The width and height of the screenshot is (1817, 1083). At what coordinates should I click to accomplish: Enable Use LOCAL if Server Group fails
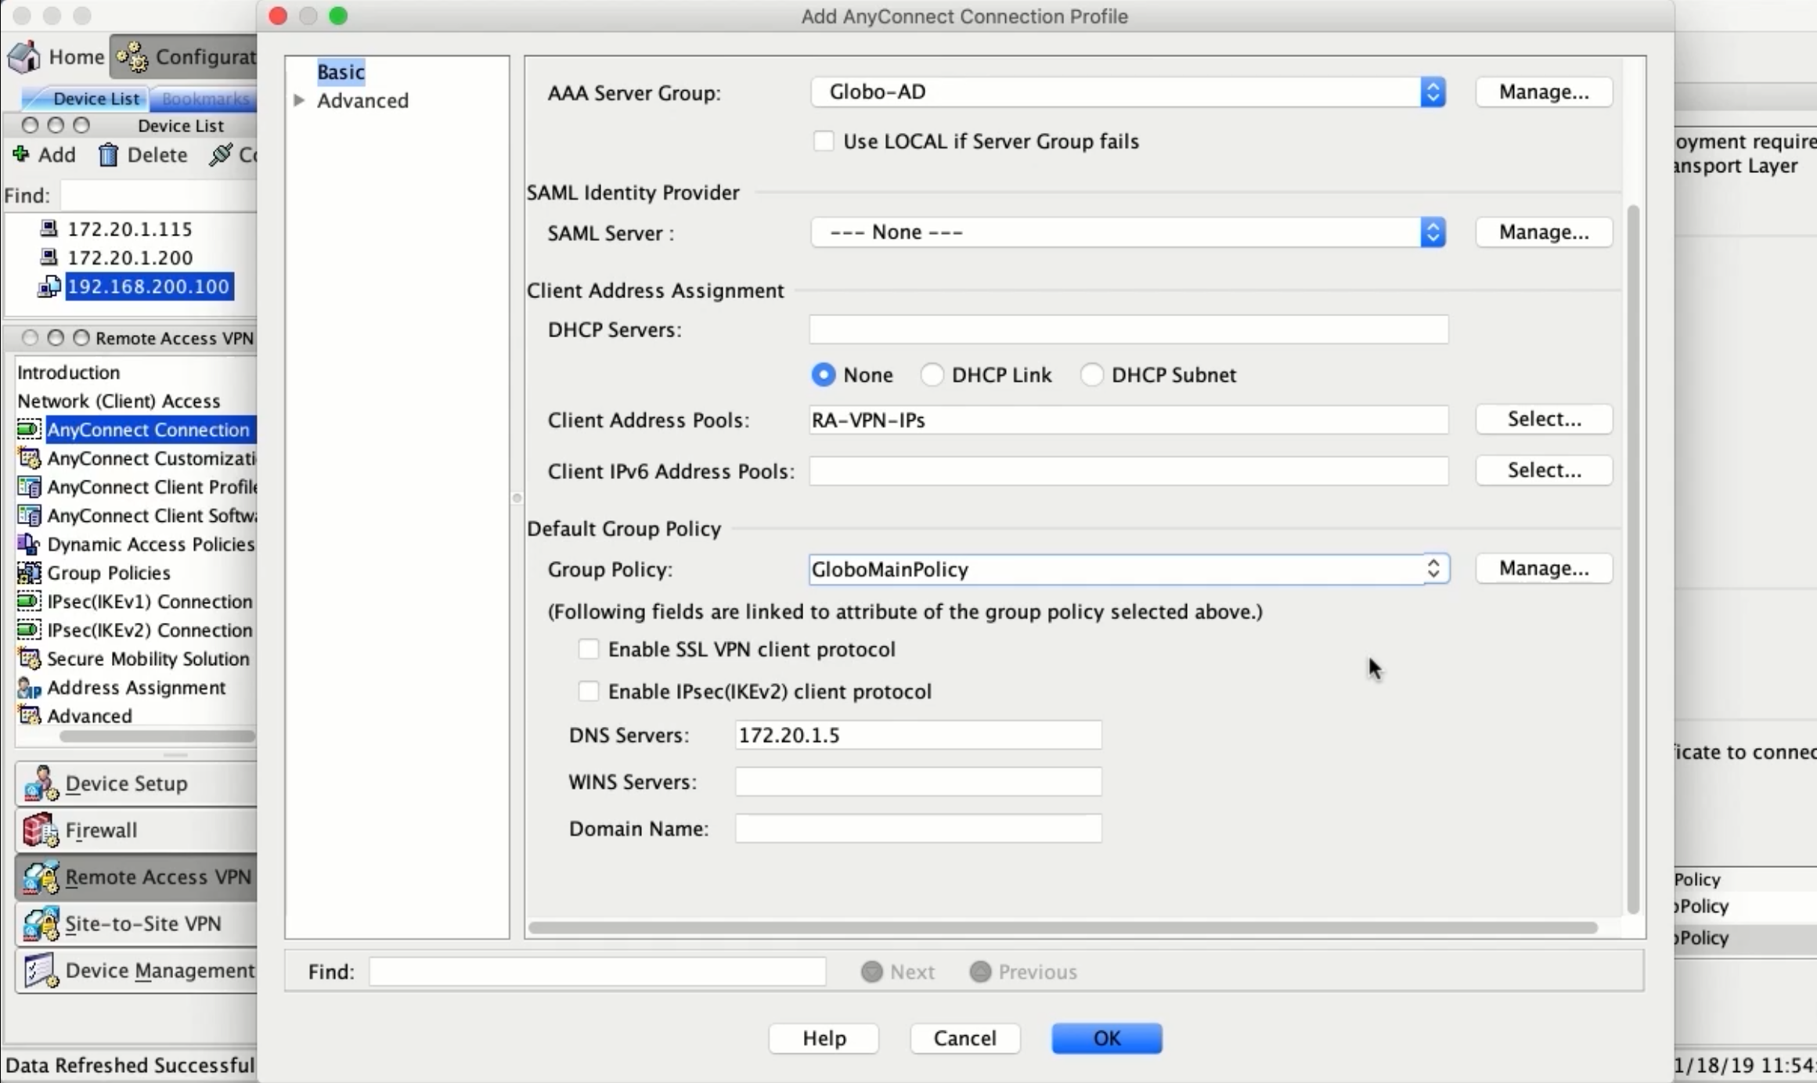[823, 141]
